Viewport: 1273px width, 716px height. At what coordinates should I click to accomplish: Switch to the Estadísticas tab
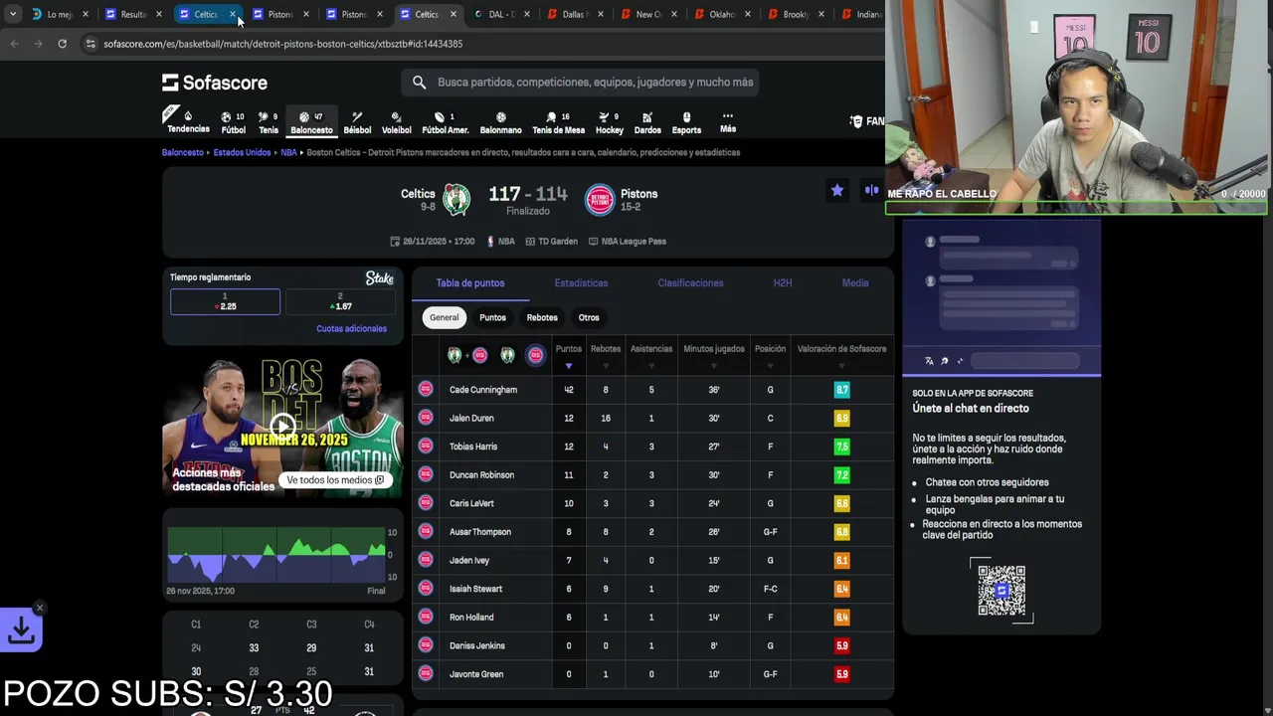581,283
